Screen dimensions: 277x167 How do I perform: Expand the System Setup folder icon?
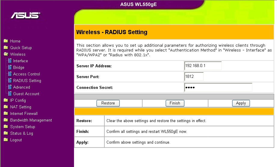point(6,127)
